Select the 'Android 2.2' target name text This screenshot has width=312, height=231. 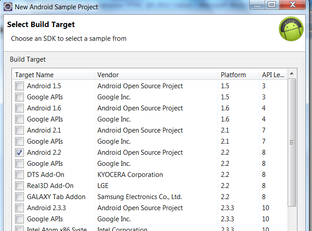coord(44,153)
